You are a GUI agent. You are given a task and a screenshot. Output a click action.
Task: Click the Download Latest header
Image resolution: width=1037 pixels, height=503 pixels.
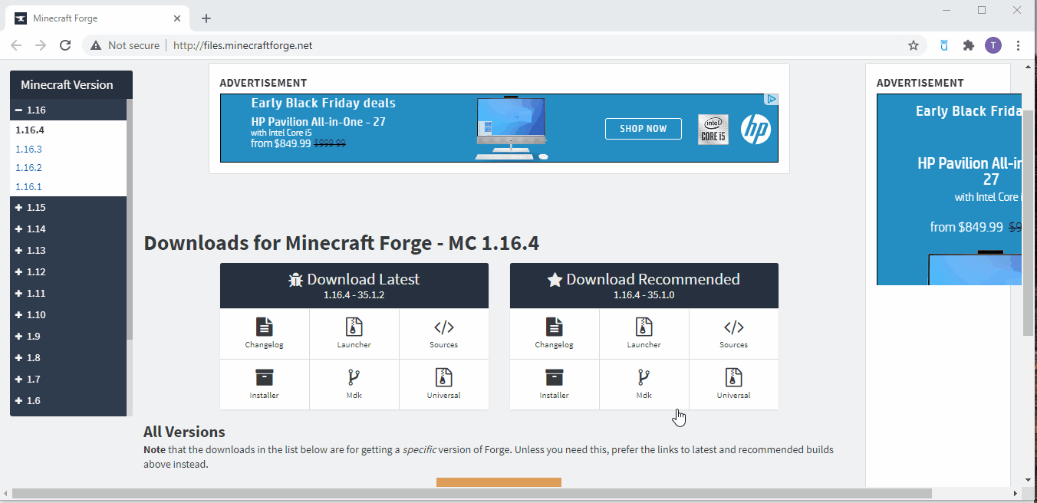click(x=354, y=286)
